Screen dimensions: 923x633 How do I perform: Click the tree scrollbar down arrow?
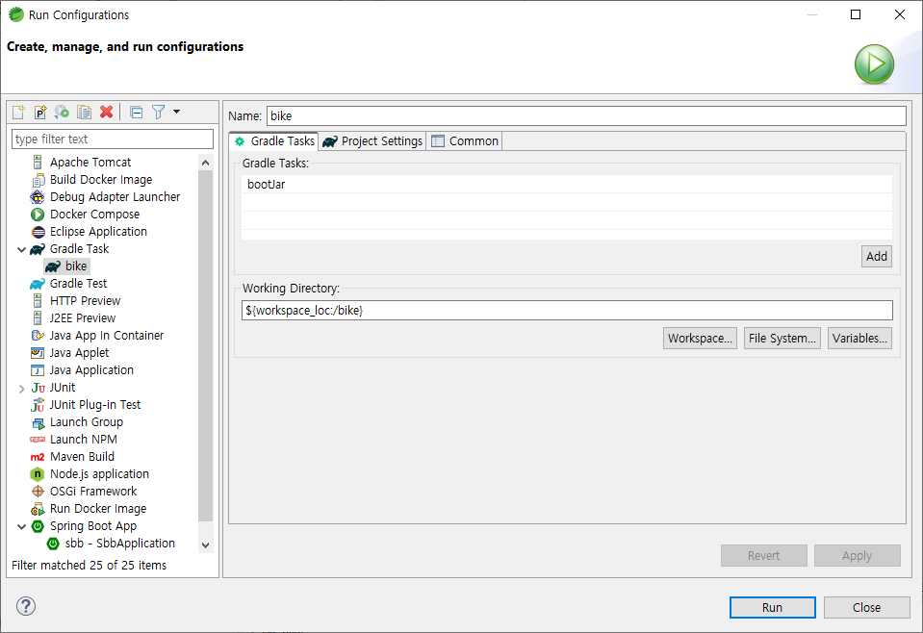[205, 545]
